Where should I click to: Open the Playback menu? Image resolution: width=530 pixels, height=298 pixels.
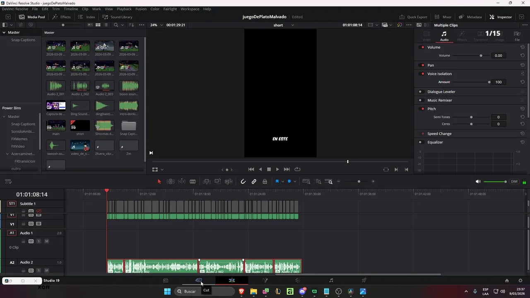124,9
